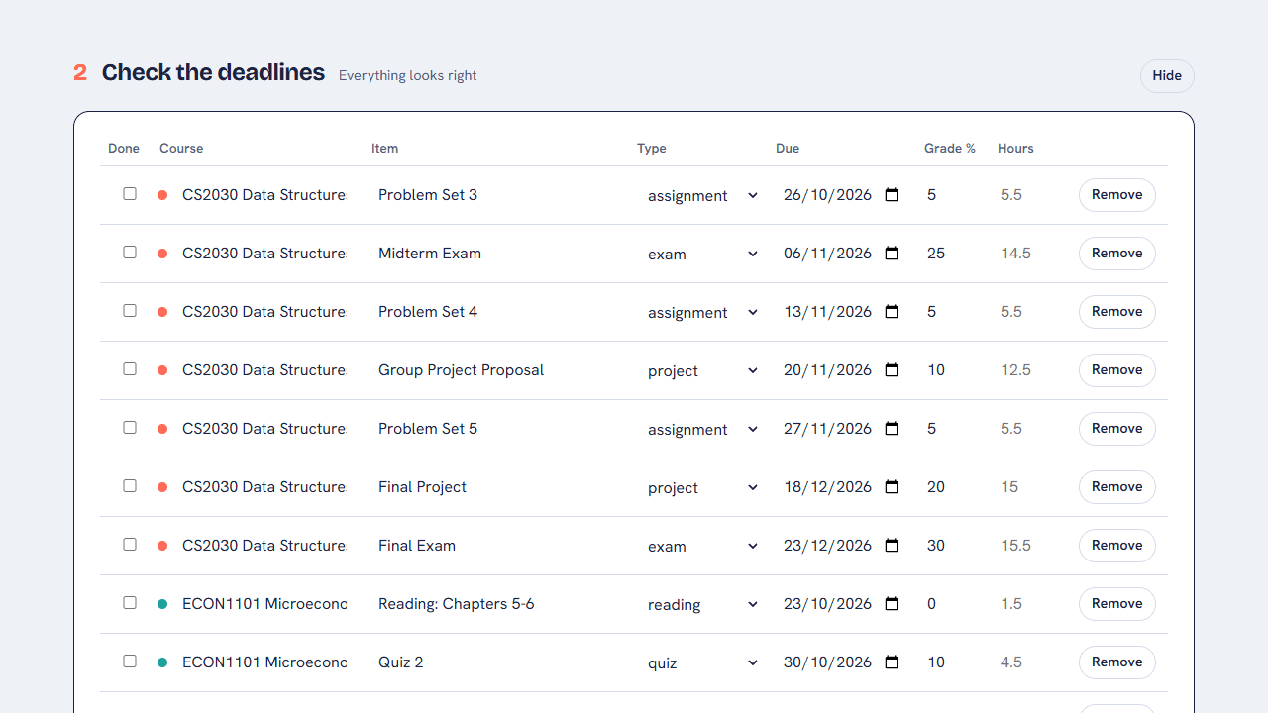Edit grade percent for Final Exam

coord(953,546)
